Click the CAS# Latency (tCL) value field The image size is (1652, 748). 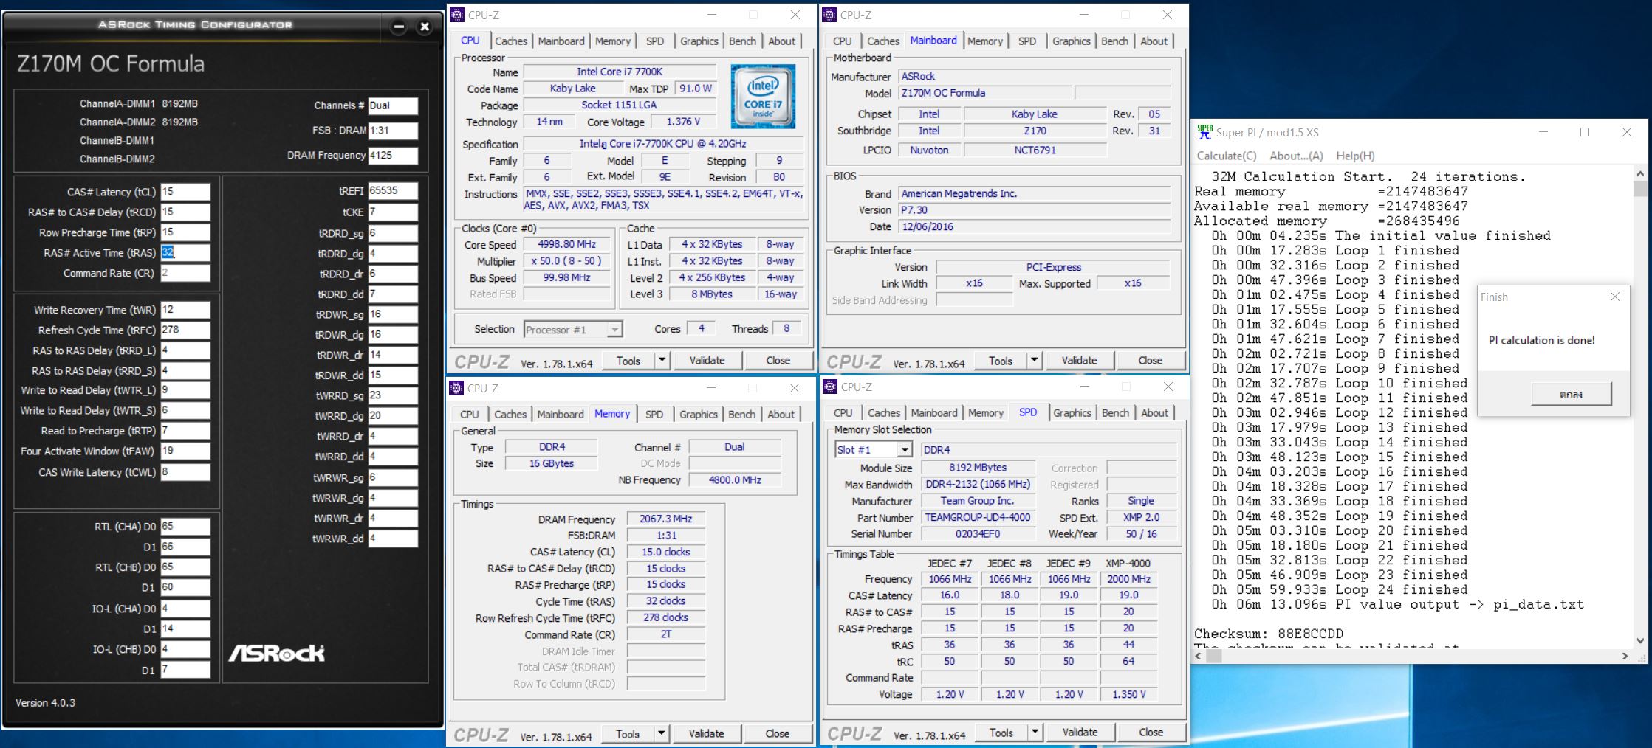185,192
